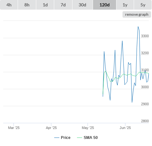Select the 4h time range tab
This screenshot has height=146, width=152.
(x=9, y=5)
